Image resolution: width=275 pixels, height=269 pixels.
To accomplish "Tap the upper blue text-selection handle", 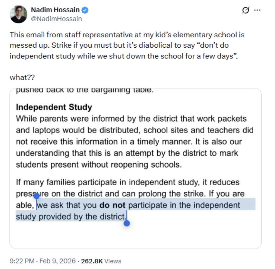I will pos(37,196).
